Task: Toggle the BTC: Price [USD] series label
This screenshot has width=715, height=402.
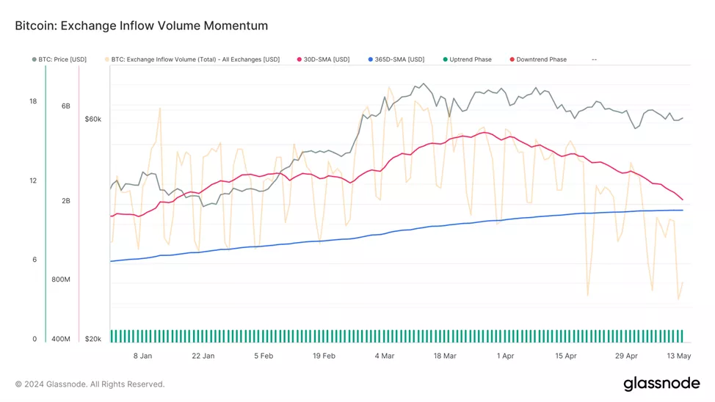Action: coord(62,59)
